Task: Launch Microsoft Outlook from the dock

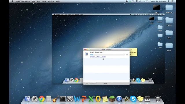Action: pyautogui.click(x=98, y=99)
